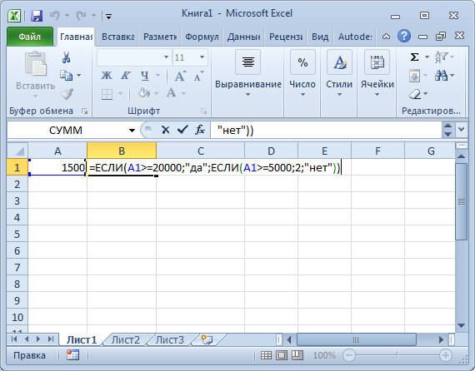The image size is (475, 371).
Task: Click the macro recording status bar icon
Action: pyautogui.click(x=72, y=355)
